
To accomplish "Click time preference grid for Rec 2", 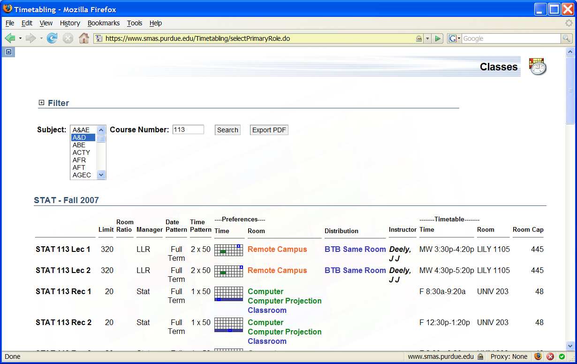I will pyautogui.click(x=229, y=325).
